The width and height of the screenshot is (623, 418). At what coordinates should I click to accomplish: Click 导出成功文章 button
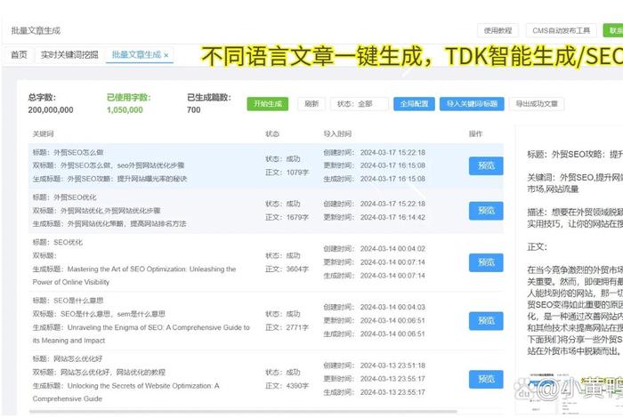click(537, 103)
